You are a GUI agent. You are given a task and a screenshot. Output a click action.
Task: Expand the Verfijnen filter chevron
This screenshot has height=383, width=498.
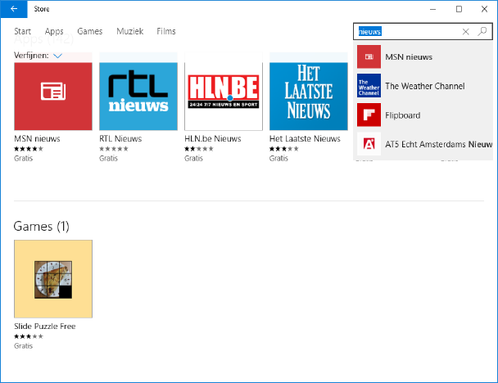[x=57, y=56]
